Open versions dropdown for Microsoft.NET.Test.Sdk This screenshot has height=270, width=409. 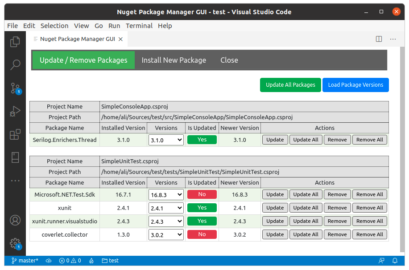[x=166, y=194]
